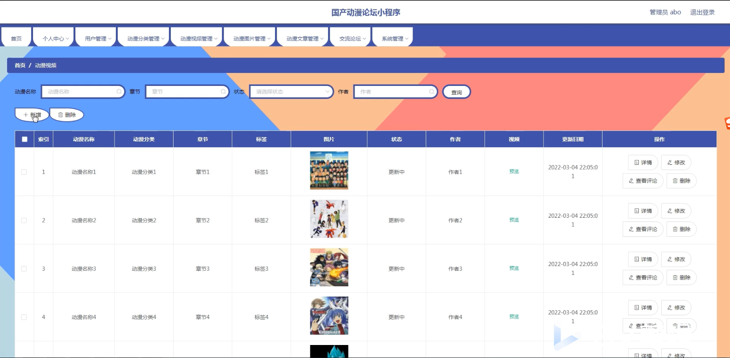This screenshot has height=358, width=730.
Task: Check the checkbox for row 2
Action: (24, 221)
